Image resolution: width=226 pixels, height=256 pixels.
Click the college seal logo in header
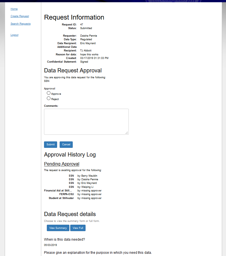tap(173, 1)
